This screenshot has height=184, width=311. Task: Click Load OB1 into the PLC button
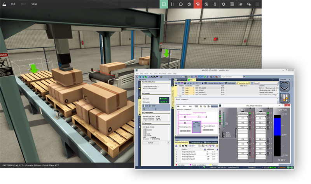[x=215, y=83]
